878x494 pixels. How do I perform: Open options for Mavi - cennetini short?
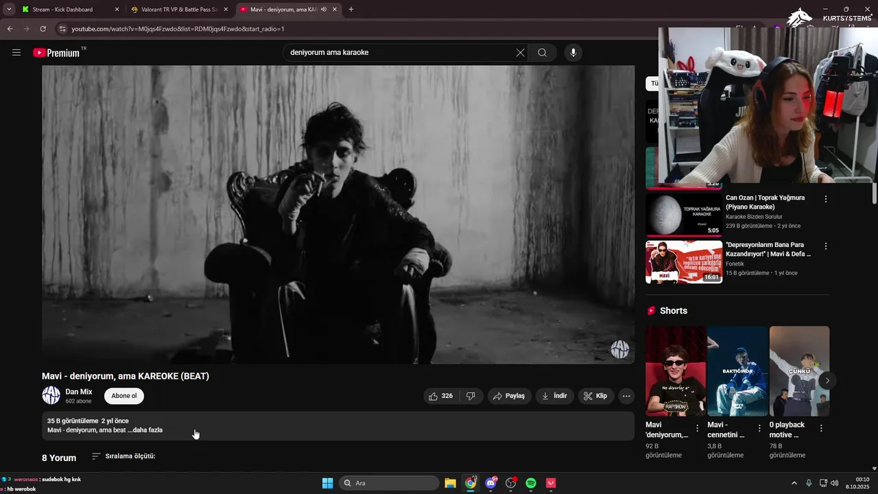point(759,428)
